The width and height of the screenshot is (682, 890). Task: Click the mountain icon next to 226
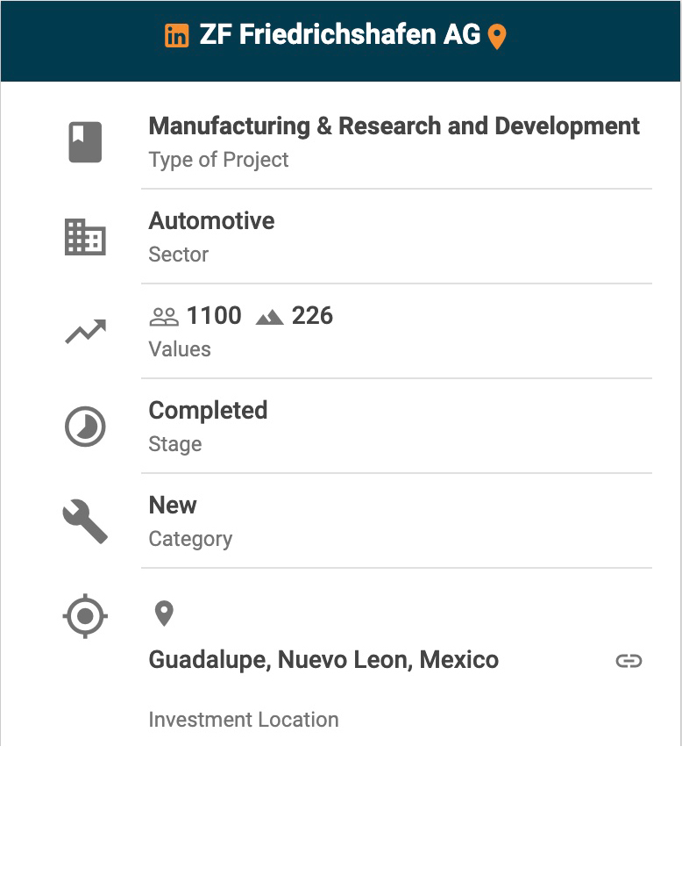[x=269, y=317]
